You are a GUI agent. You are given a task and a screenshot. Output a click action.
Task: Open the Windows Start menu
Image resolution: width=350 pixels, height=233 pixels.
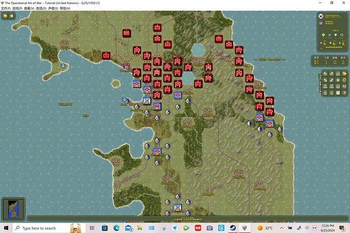[x=6, y=228]
